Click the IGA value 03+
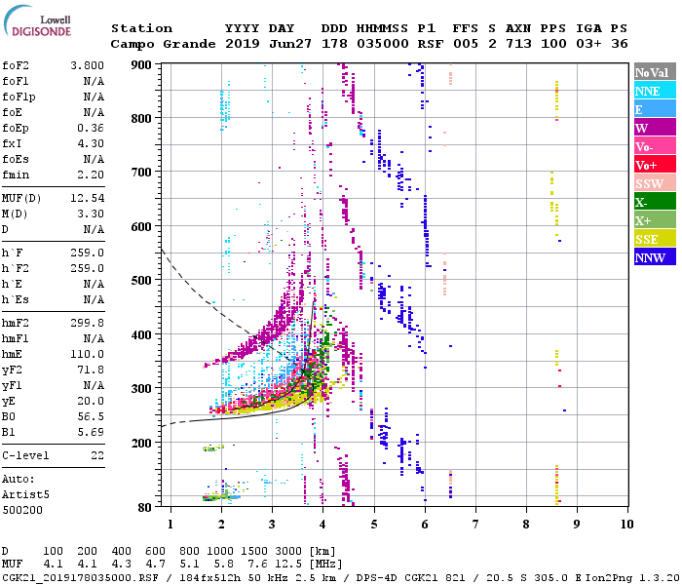This screenshot has height=585, width=682. (588, 44)
